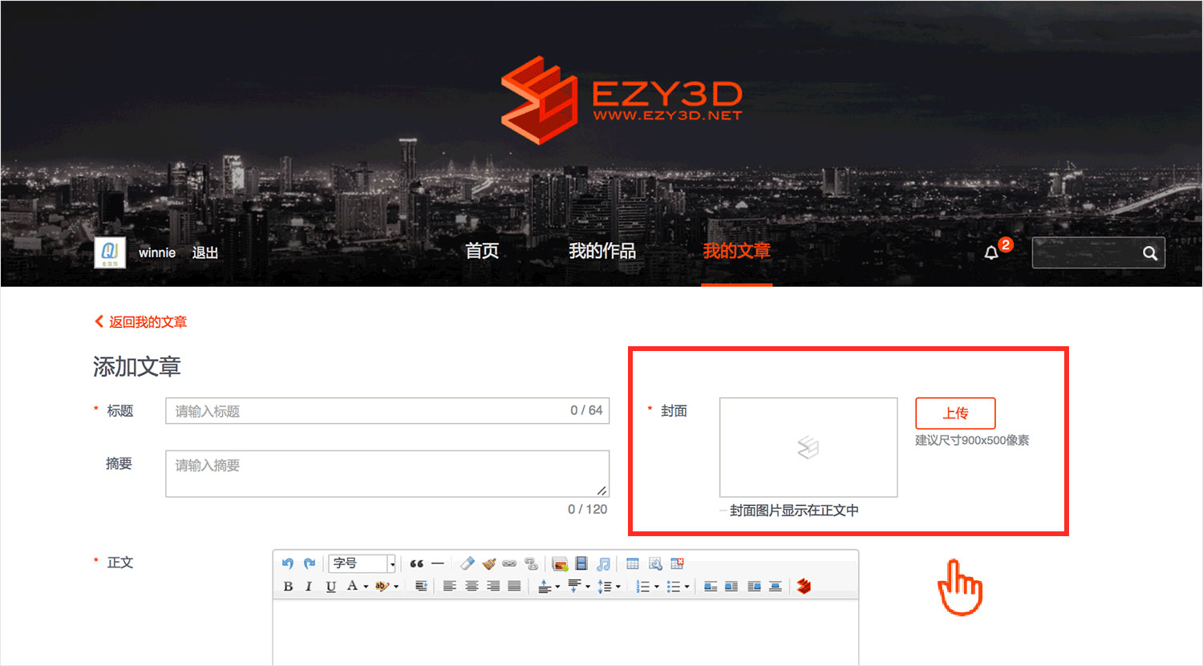
Task: Set image to default float layout
Action: (711, 587)
